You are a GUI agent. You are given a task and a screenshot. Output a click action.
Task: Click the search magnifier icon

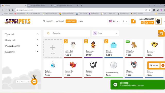pyautogui.click(x=48, y=33)
